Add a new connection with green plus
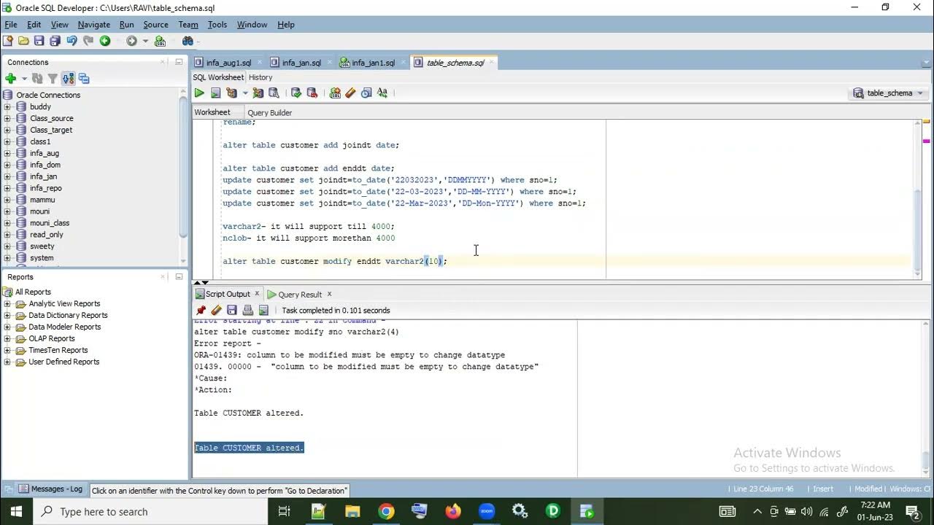Image resolution: width=934 pixels, height=525 pixels. (x=10, y=78)
